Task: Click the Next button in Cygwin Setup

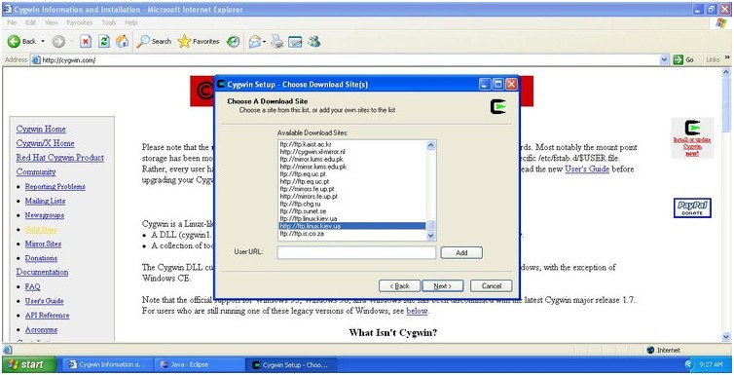Action: click(442, 286)
